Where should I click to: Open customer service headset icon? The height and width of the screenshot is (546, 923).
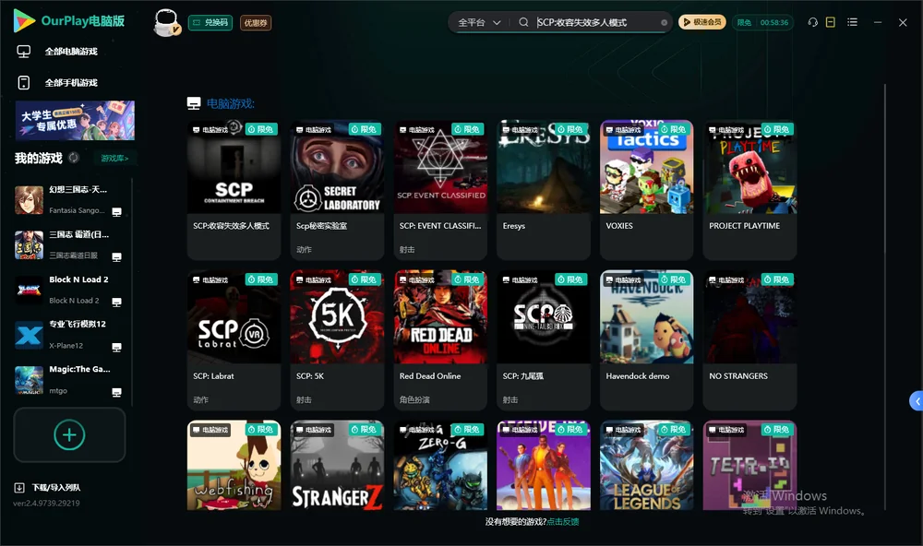tap(812, 22)
